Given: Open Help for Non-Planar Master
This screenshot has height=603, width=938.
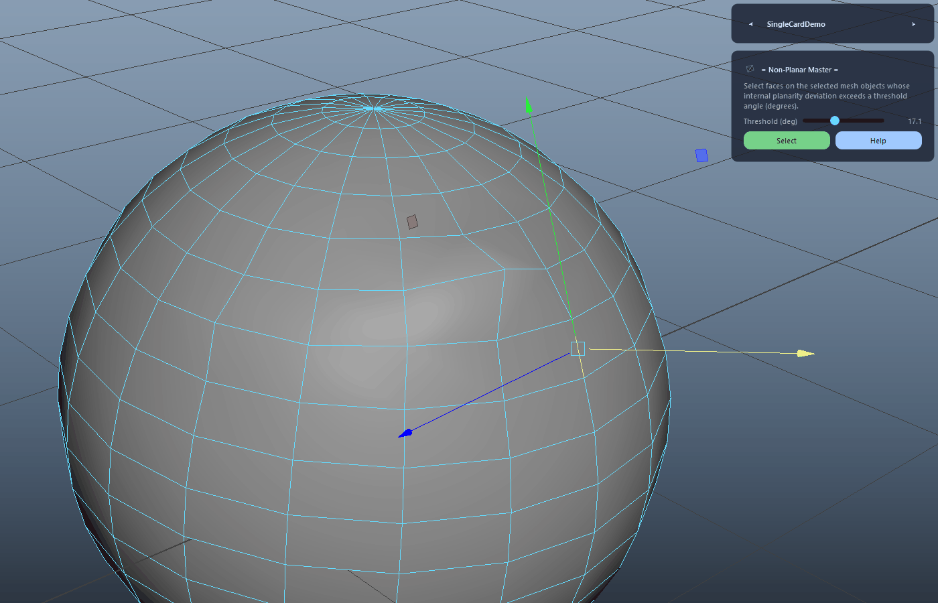Looking at the screenshot, I should click(x=878, y=141).
